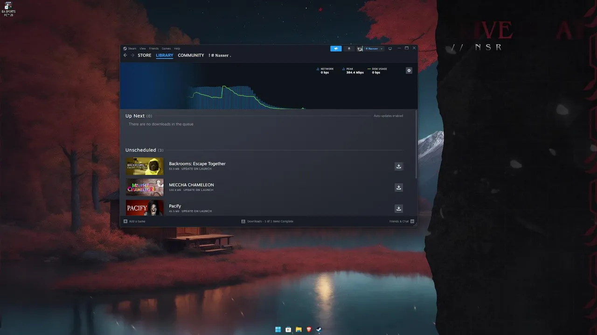Click the Steam taskbar icon
The image size is (597, 335).
[319, 329]
